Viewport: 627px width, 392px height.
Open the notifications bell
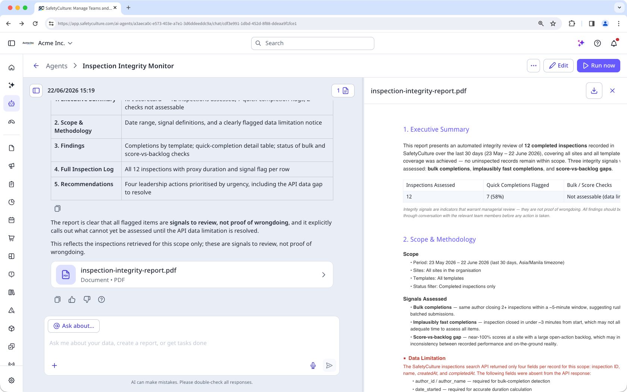coord(614,43)
